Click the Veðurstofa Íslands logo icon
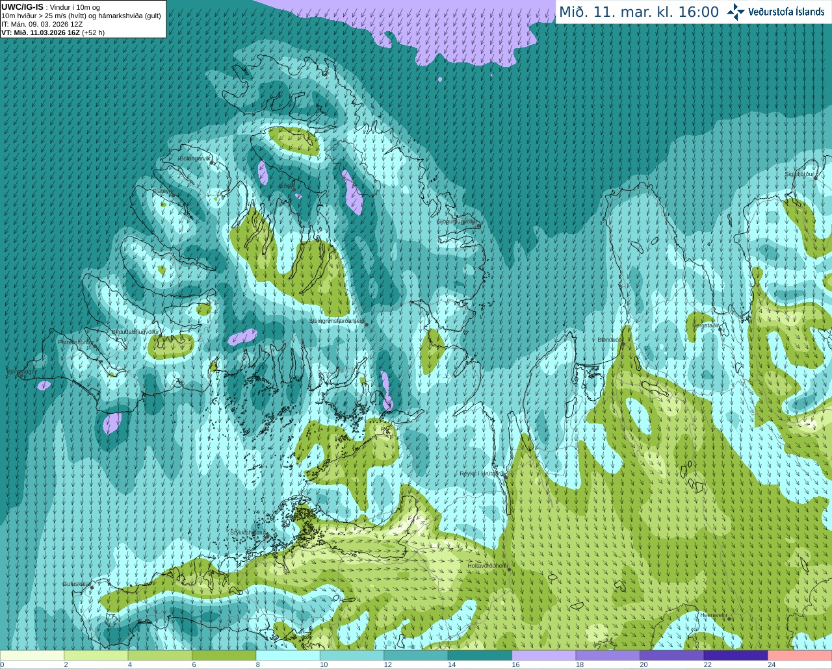Screen dimensions: 832x669 tap(736, 12)
